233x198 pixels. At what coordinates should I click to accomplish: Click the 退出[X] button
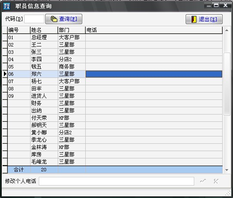[204, 19]
